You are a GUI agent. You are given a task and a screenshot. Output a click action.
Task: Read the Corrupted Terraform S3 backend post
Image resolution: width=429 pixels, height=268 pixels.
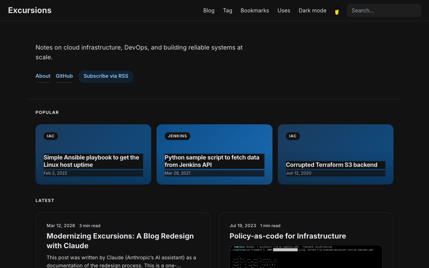pos(331,164)
